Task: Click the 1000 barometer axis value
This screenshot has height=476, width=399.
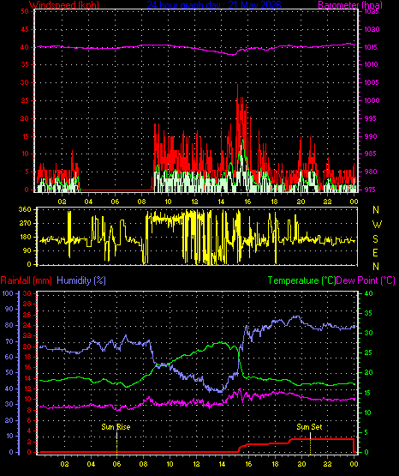Action: tap(372, 100)
